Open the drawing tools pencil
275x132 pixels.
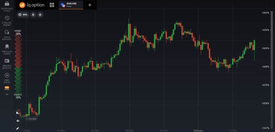[18, 128]
